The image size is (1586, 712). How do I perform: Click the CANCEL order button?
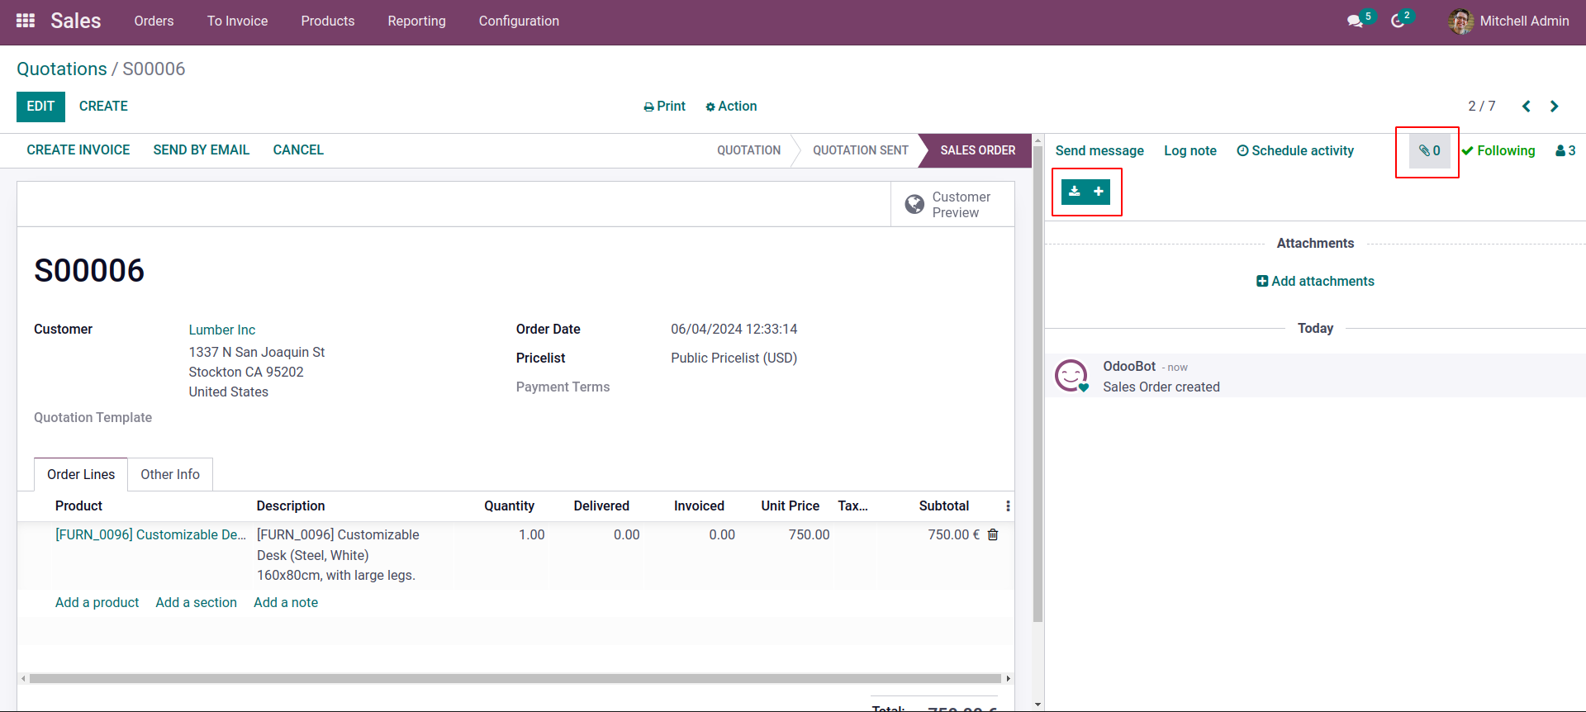(x=298, y=150)
